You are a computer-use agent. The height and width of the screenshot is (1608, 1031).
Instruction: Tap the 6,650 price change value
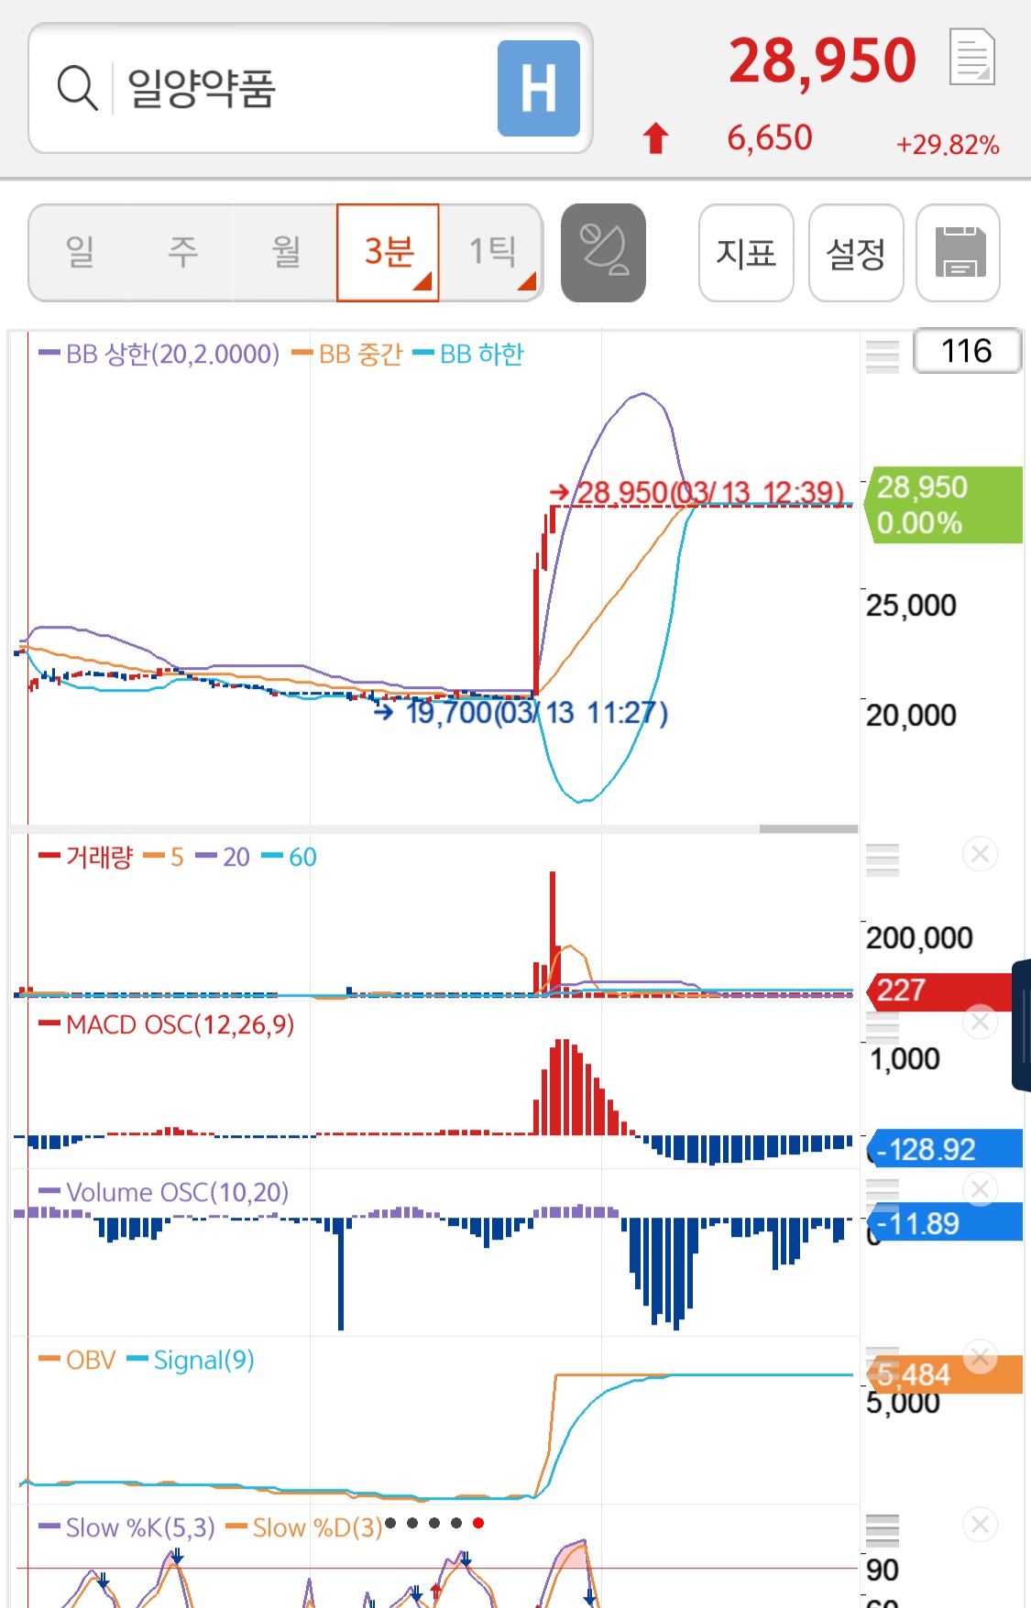[770, 138]
